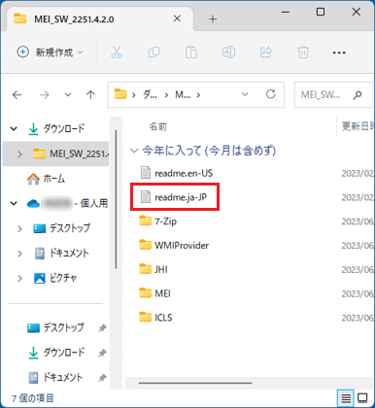The width and height of the screenshot is (375, 408).
Task: Open the See more ellipsis menu
Action: (339, 52)
